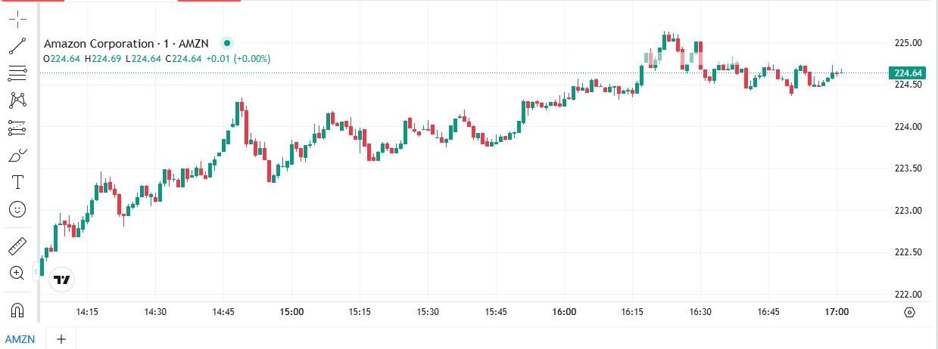Click the green market status dot
The height and width of the screenshot is (349, 938).
point(226,43)
